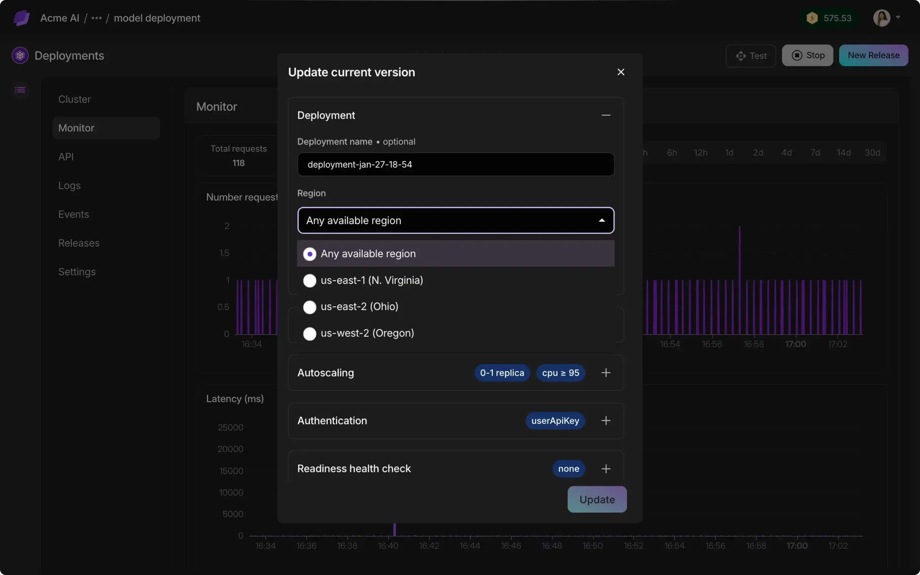This screenshot has height=575, width=920.
Task: Click the Update button
Action: pos(597,499)
